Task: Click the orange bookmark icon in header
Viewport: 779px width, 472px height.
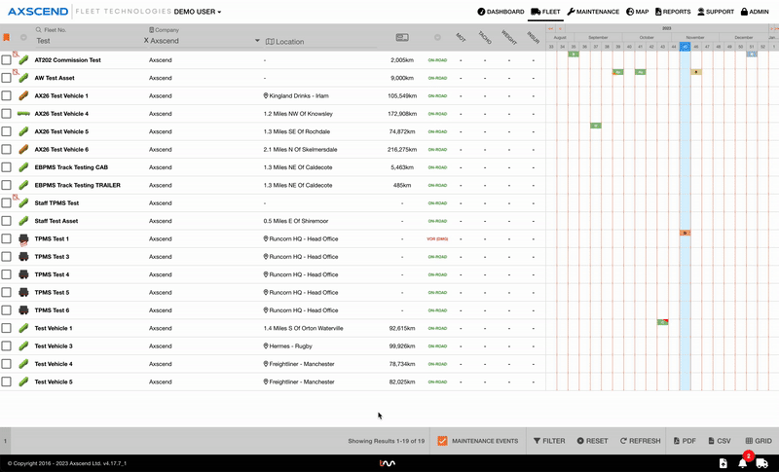Action: (7, 37)
